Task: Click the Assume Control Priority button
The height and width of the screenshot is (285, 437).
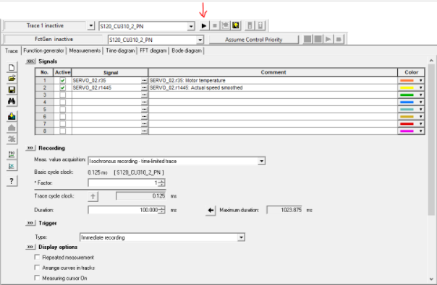Action: [x=254, y=40]
